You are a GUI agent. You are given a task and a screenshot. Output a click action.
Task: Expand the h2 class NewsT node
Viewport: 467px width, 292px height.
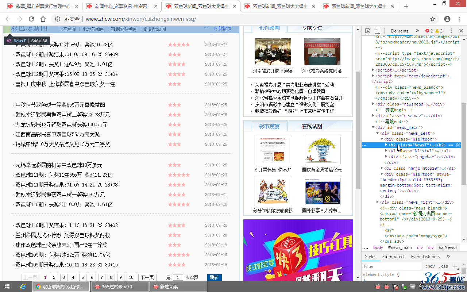click(386, 145)
